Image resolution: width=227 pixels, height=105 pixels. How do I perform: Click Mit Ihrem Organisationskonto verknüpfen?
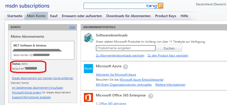pyautogui.click(x=124, y=85)
